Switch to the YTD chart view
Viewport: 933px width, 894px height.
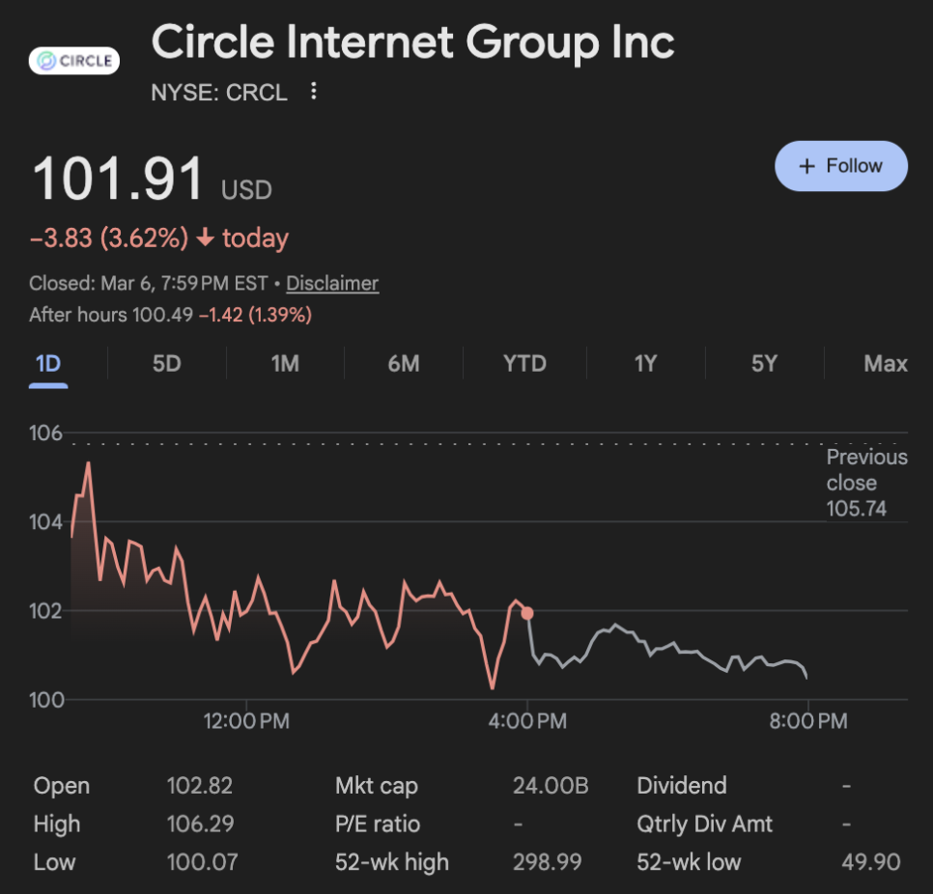coord(524,364)
